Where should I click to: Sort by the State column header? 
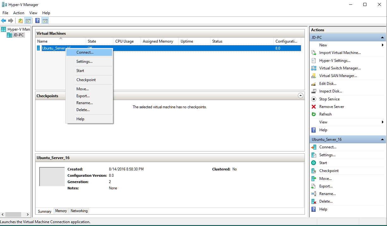[100, 41]
